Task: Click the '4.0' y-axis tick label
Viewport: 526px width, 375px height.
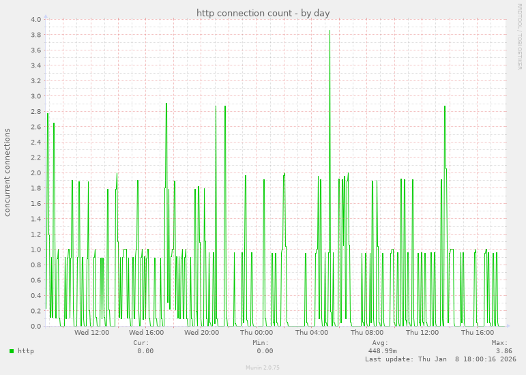Action: (x=36, y=20)
